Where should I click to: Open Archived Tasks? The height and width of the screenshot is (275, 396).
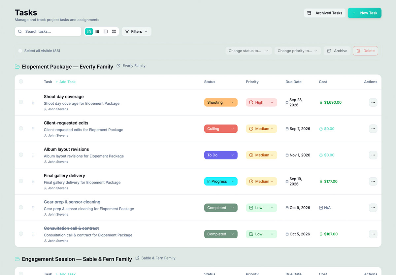325,13
